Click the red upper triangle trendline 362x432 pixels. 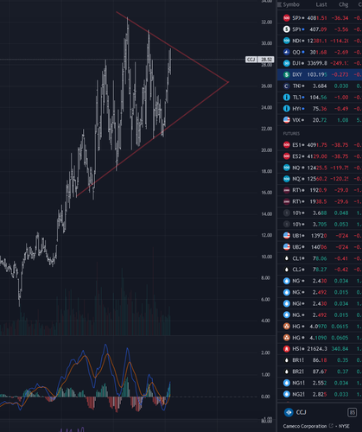(173, 48)
